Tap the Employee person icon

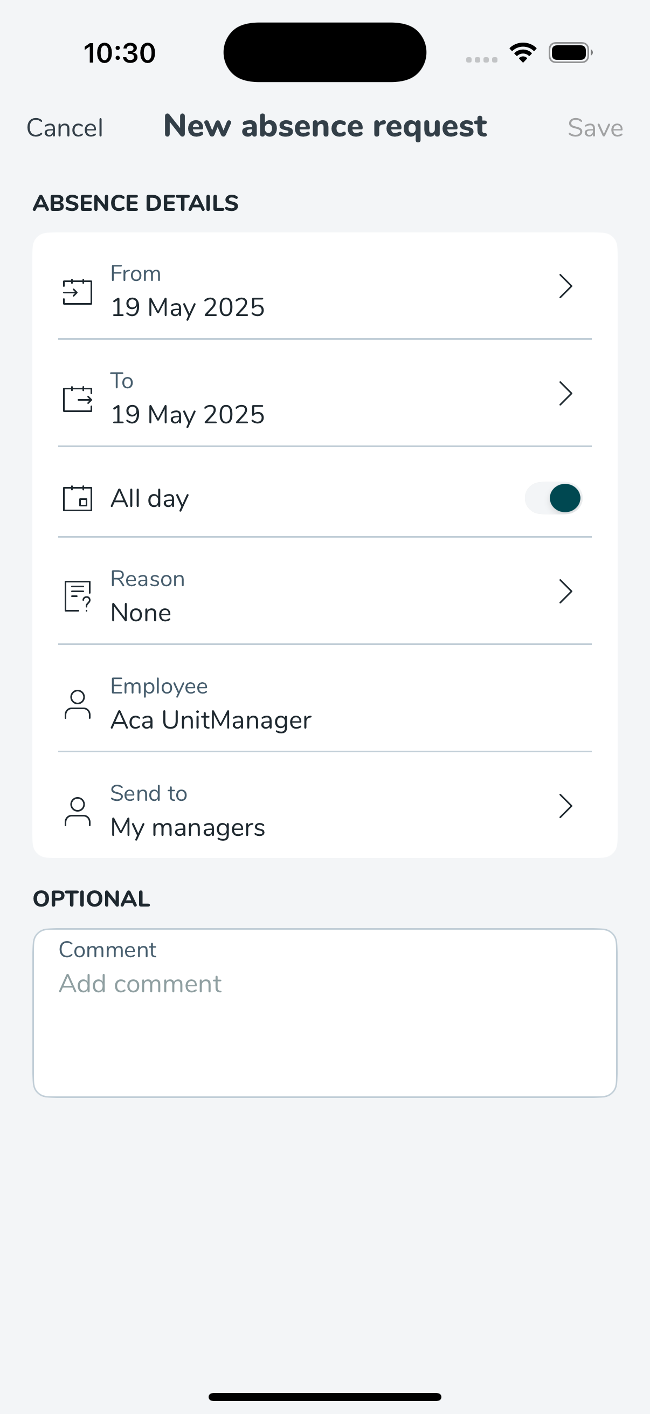pos(77,704)
